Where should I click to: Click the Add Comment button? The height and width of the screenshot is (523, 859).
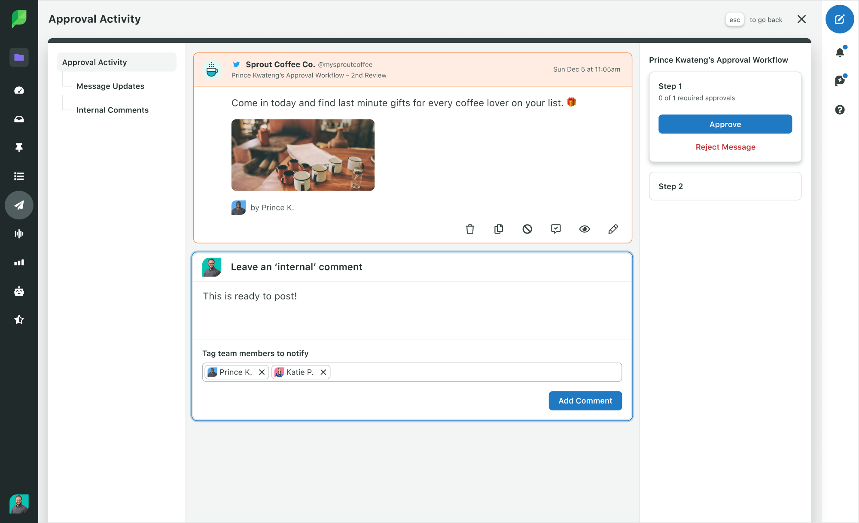point(585,400)
